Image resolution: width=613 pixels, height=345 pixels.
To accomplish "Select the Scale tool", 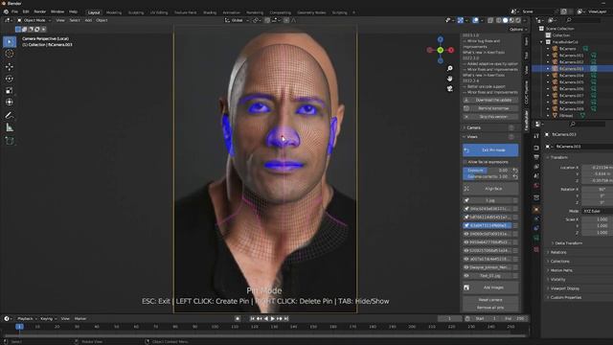I will pyautogui.click(x=10, y=90).
